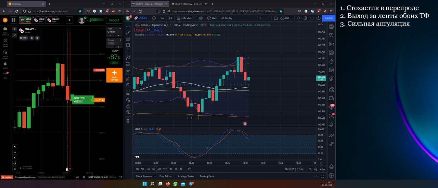The height and width of the screenshot is (188, 438).
Task: Remove drawings with trash icon
Action: [128, 120]
